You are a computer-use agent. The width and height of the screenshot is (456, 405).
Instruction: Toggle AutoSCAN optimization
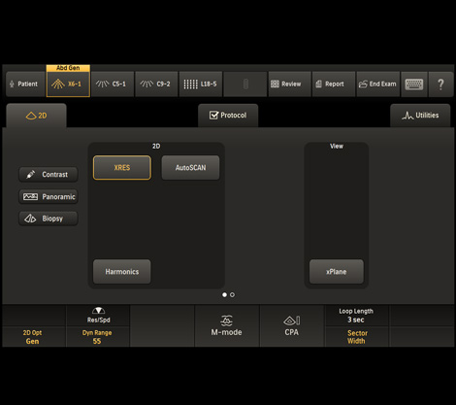click(190, 168)
